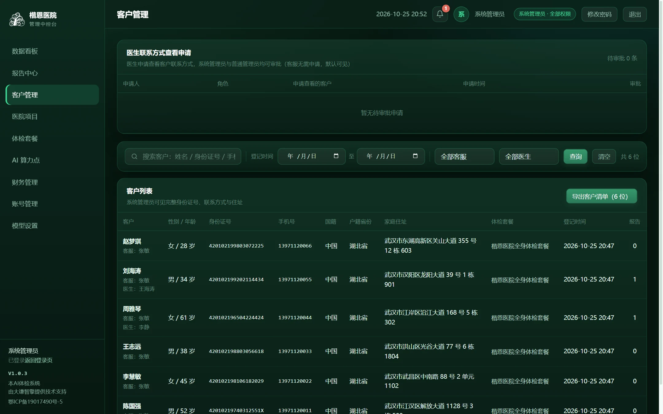Click the 共 6 位 count
663x414 pixels.
(630, 156)
